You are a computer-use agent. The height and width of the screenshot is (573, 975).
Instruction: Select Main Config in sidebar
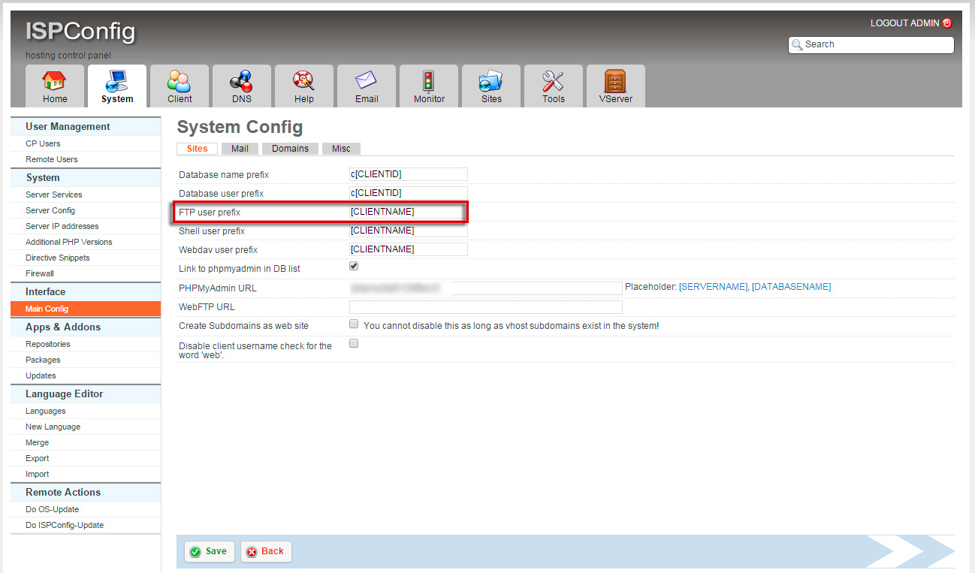tap(86, 309)
